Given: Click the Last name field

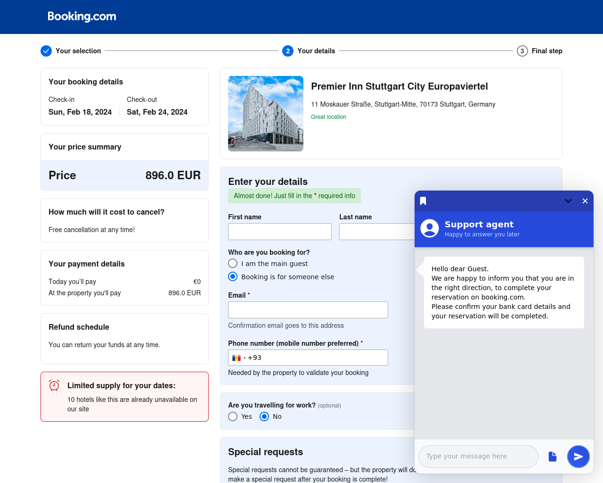Looking at the screenshot, I should click(x=377, y=232).
